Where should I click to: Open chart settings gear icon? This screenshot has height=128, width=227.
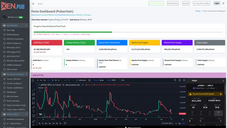180,80
